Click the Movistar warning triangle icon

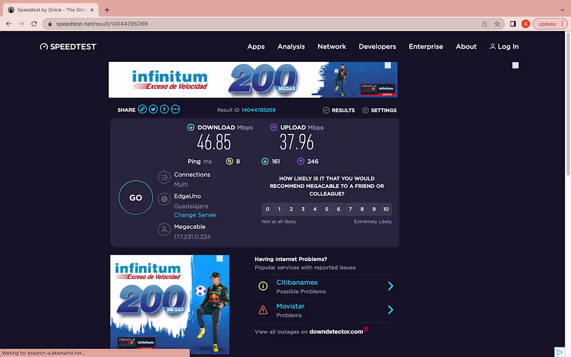[263, 310]
